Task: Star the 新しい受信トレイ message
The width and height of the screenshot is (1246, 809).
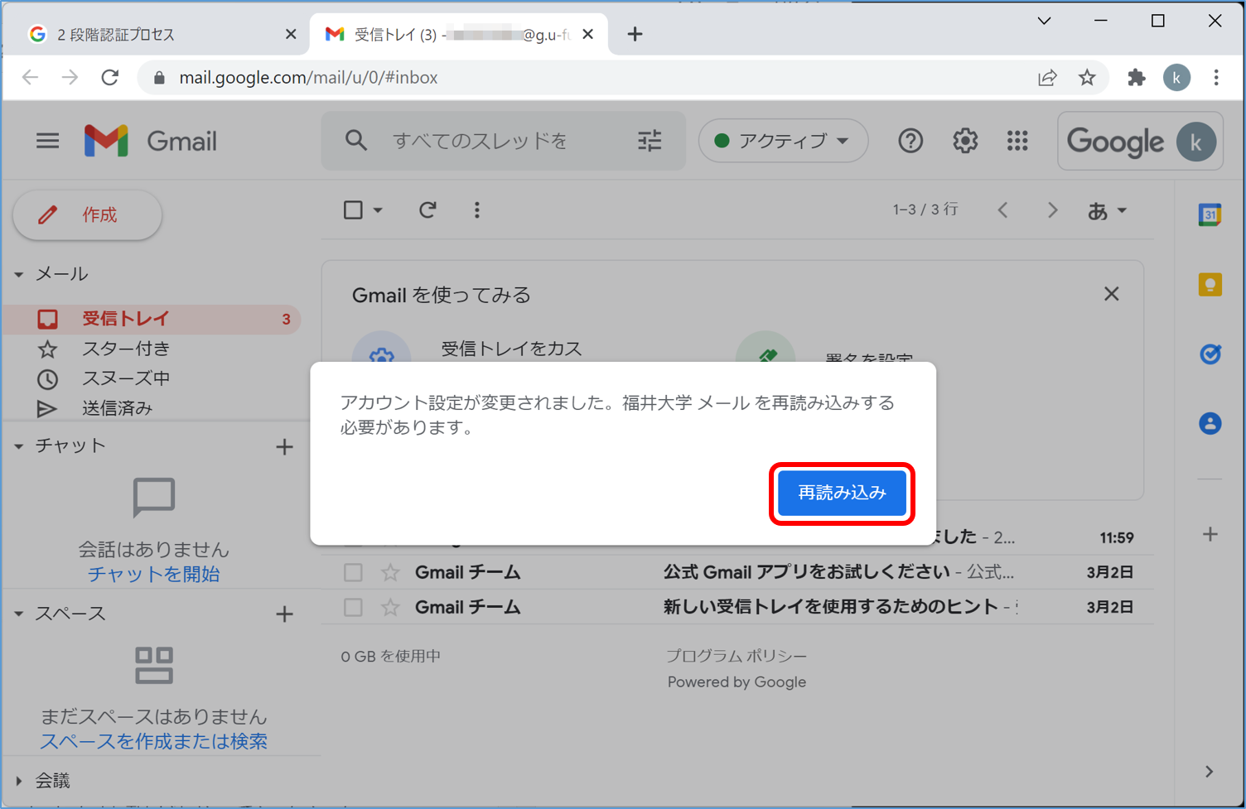Action: [390, 607]
